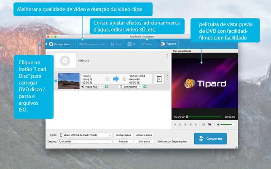Image resolution: width=271 pixels, height=169 pixels.
Task: Click the VIDEO_TS label text
Action: click(83, 61)
